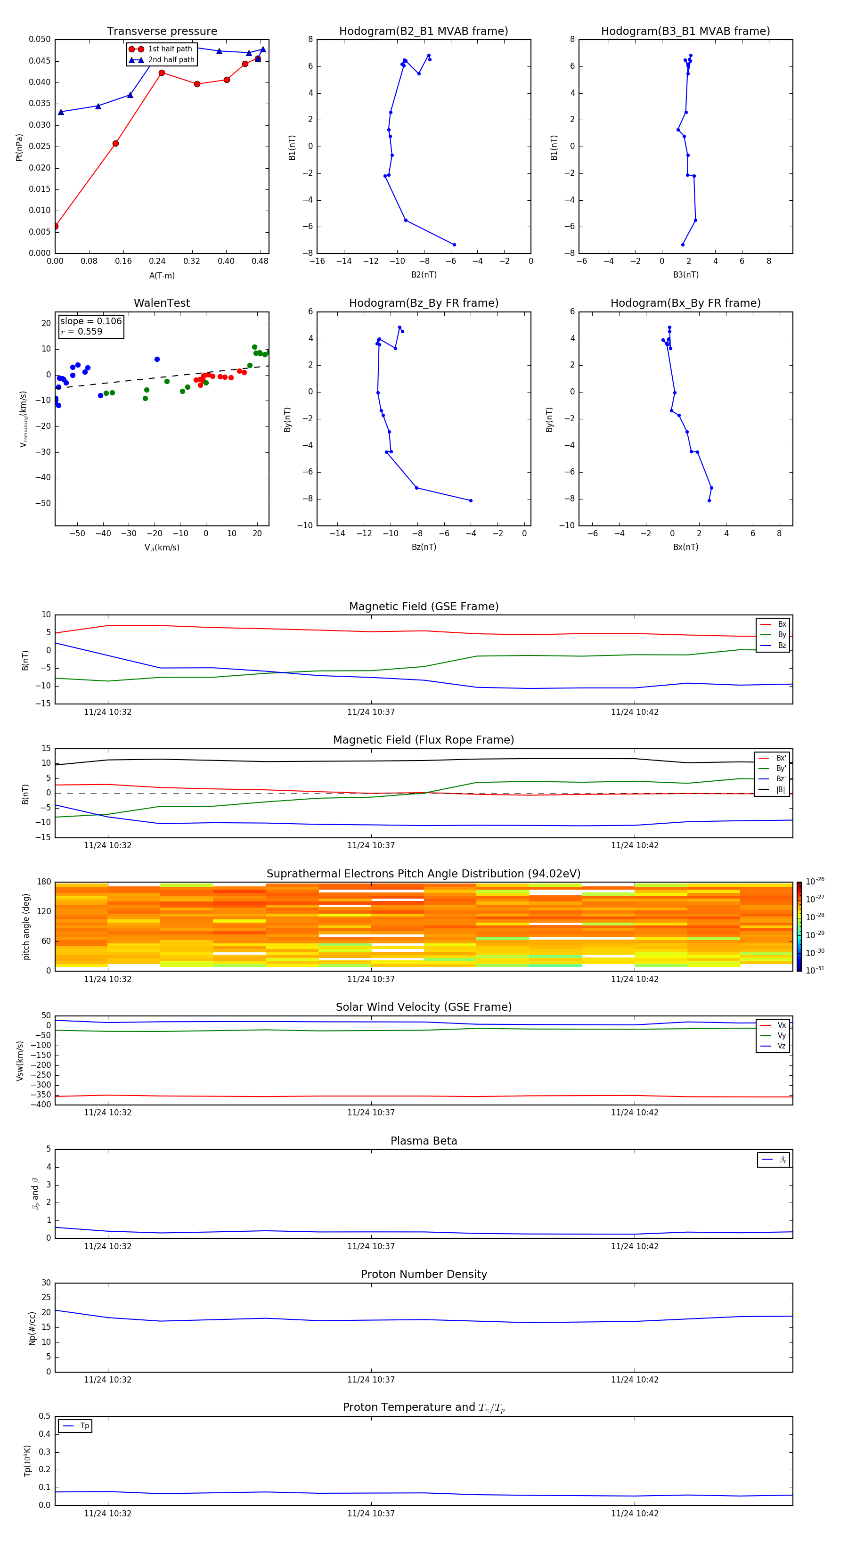
Task: Click the By' entry in Flux Rope legend
Action: (772, 769)
